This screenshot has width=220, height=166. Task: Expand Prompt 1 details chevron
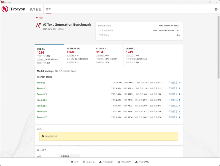180,82
